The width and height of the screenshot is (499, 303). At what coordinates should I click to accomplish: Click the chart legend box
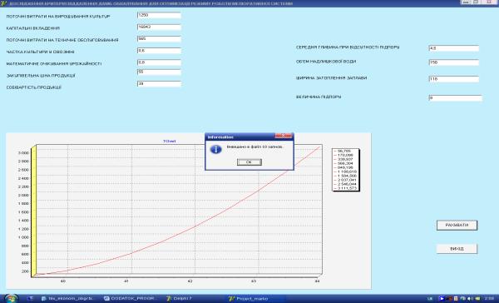(346, 170)
